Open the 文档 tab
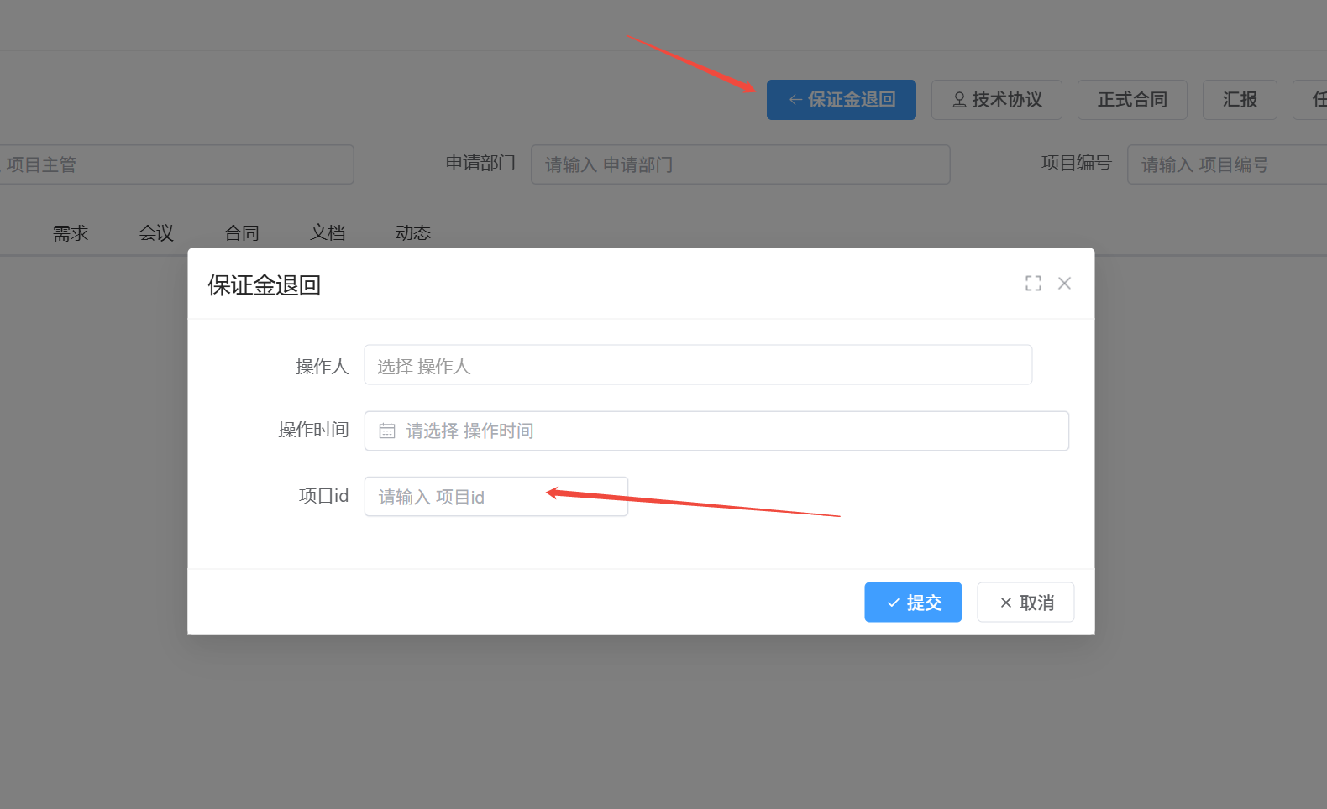The image size is (1327, 809). (328, 233)
